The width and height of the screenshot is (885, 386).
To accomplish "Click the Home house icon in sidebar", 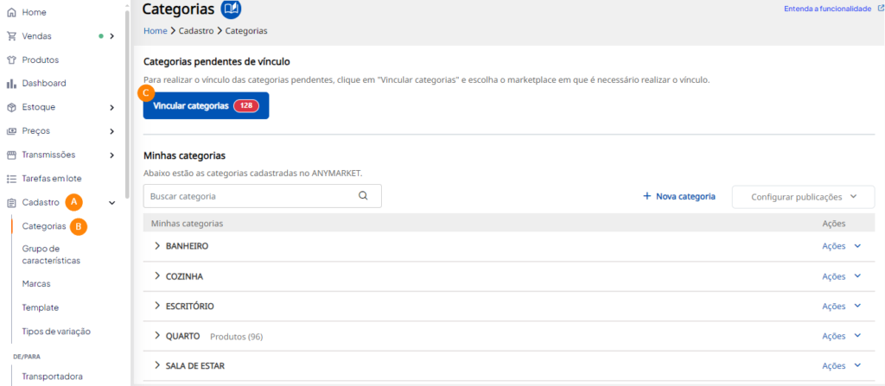I will pyautogui.click(x=10, y=12).
